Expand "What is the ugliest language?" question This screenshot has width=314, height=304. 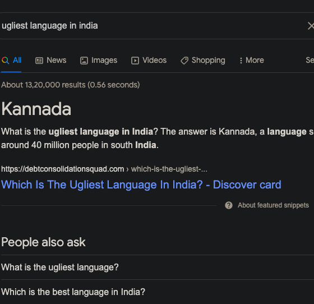[158, 268]
